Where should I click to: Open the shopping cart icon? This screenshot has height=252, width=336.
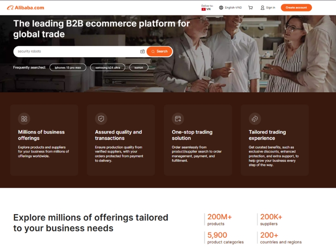[x=251, y=8]
